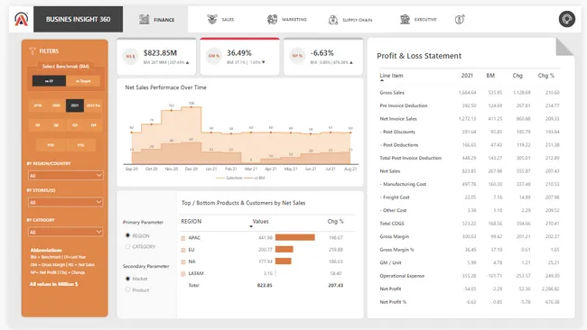The height and width of the screenshot is (330, 587).
Task: Click the NP % card icon
Action: 297,56
